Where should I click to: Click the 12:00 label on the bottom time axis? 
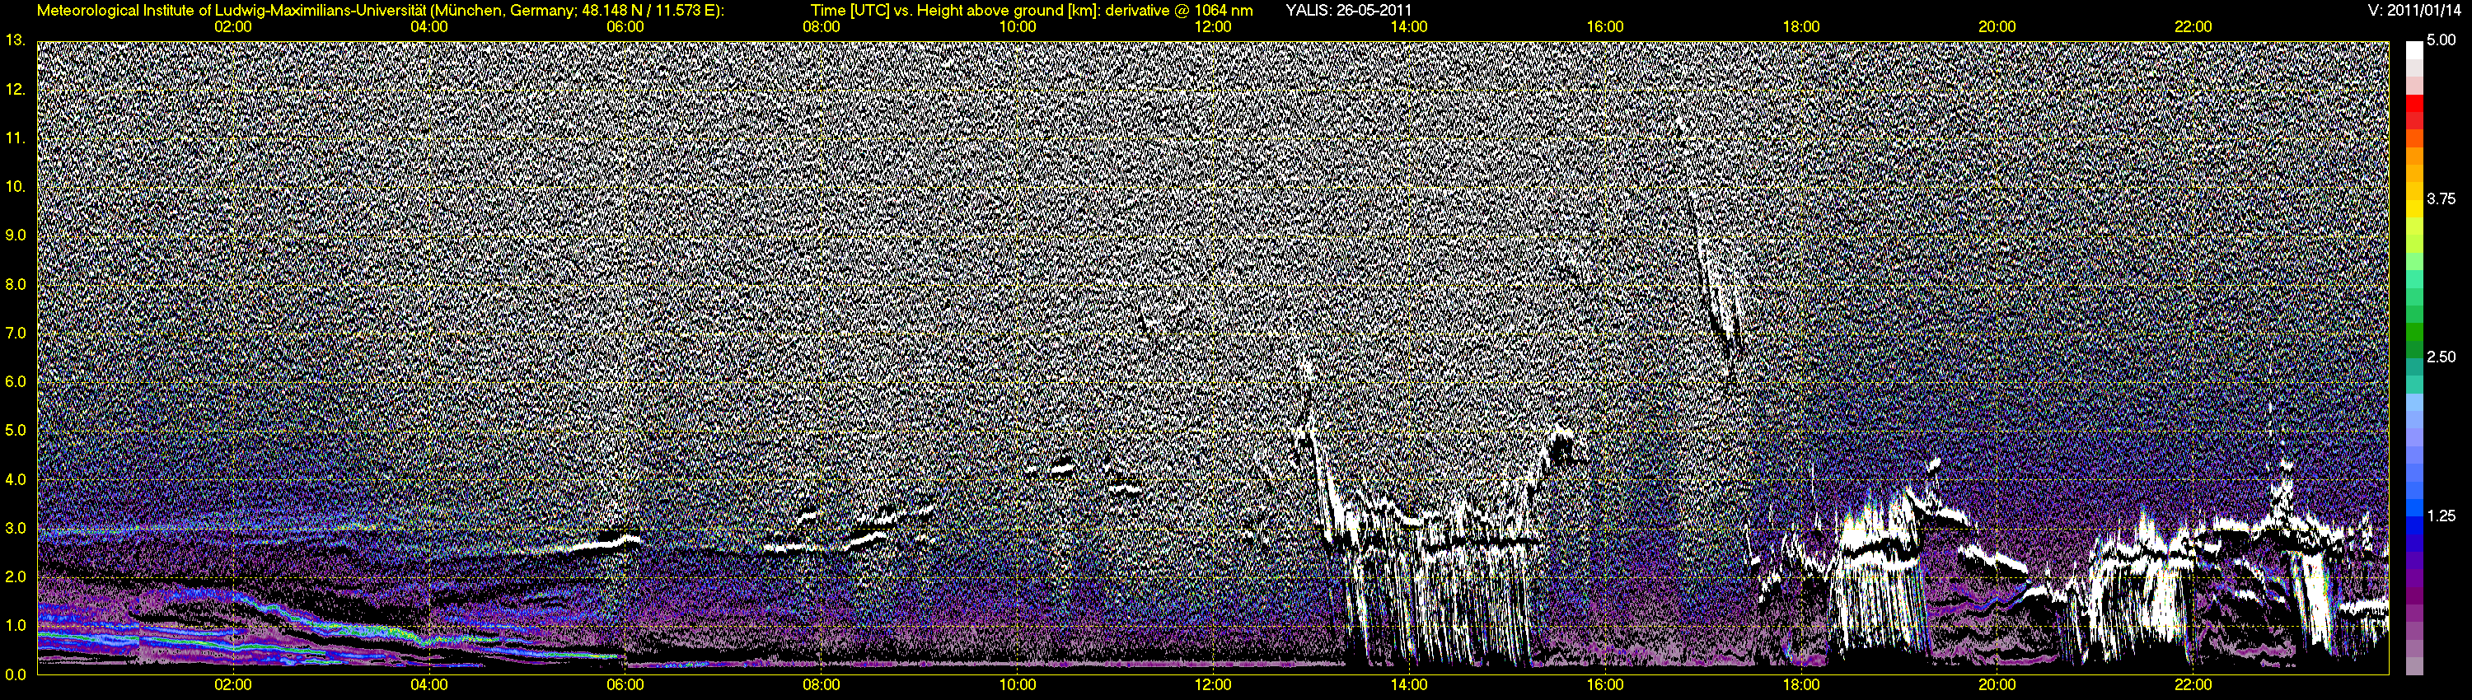(1213, 686)
